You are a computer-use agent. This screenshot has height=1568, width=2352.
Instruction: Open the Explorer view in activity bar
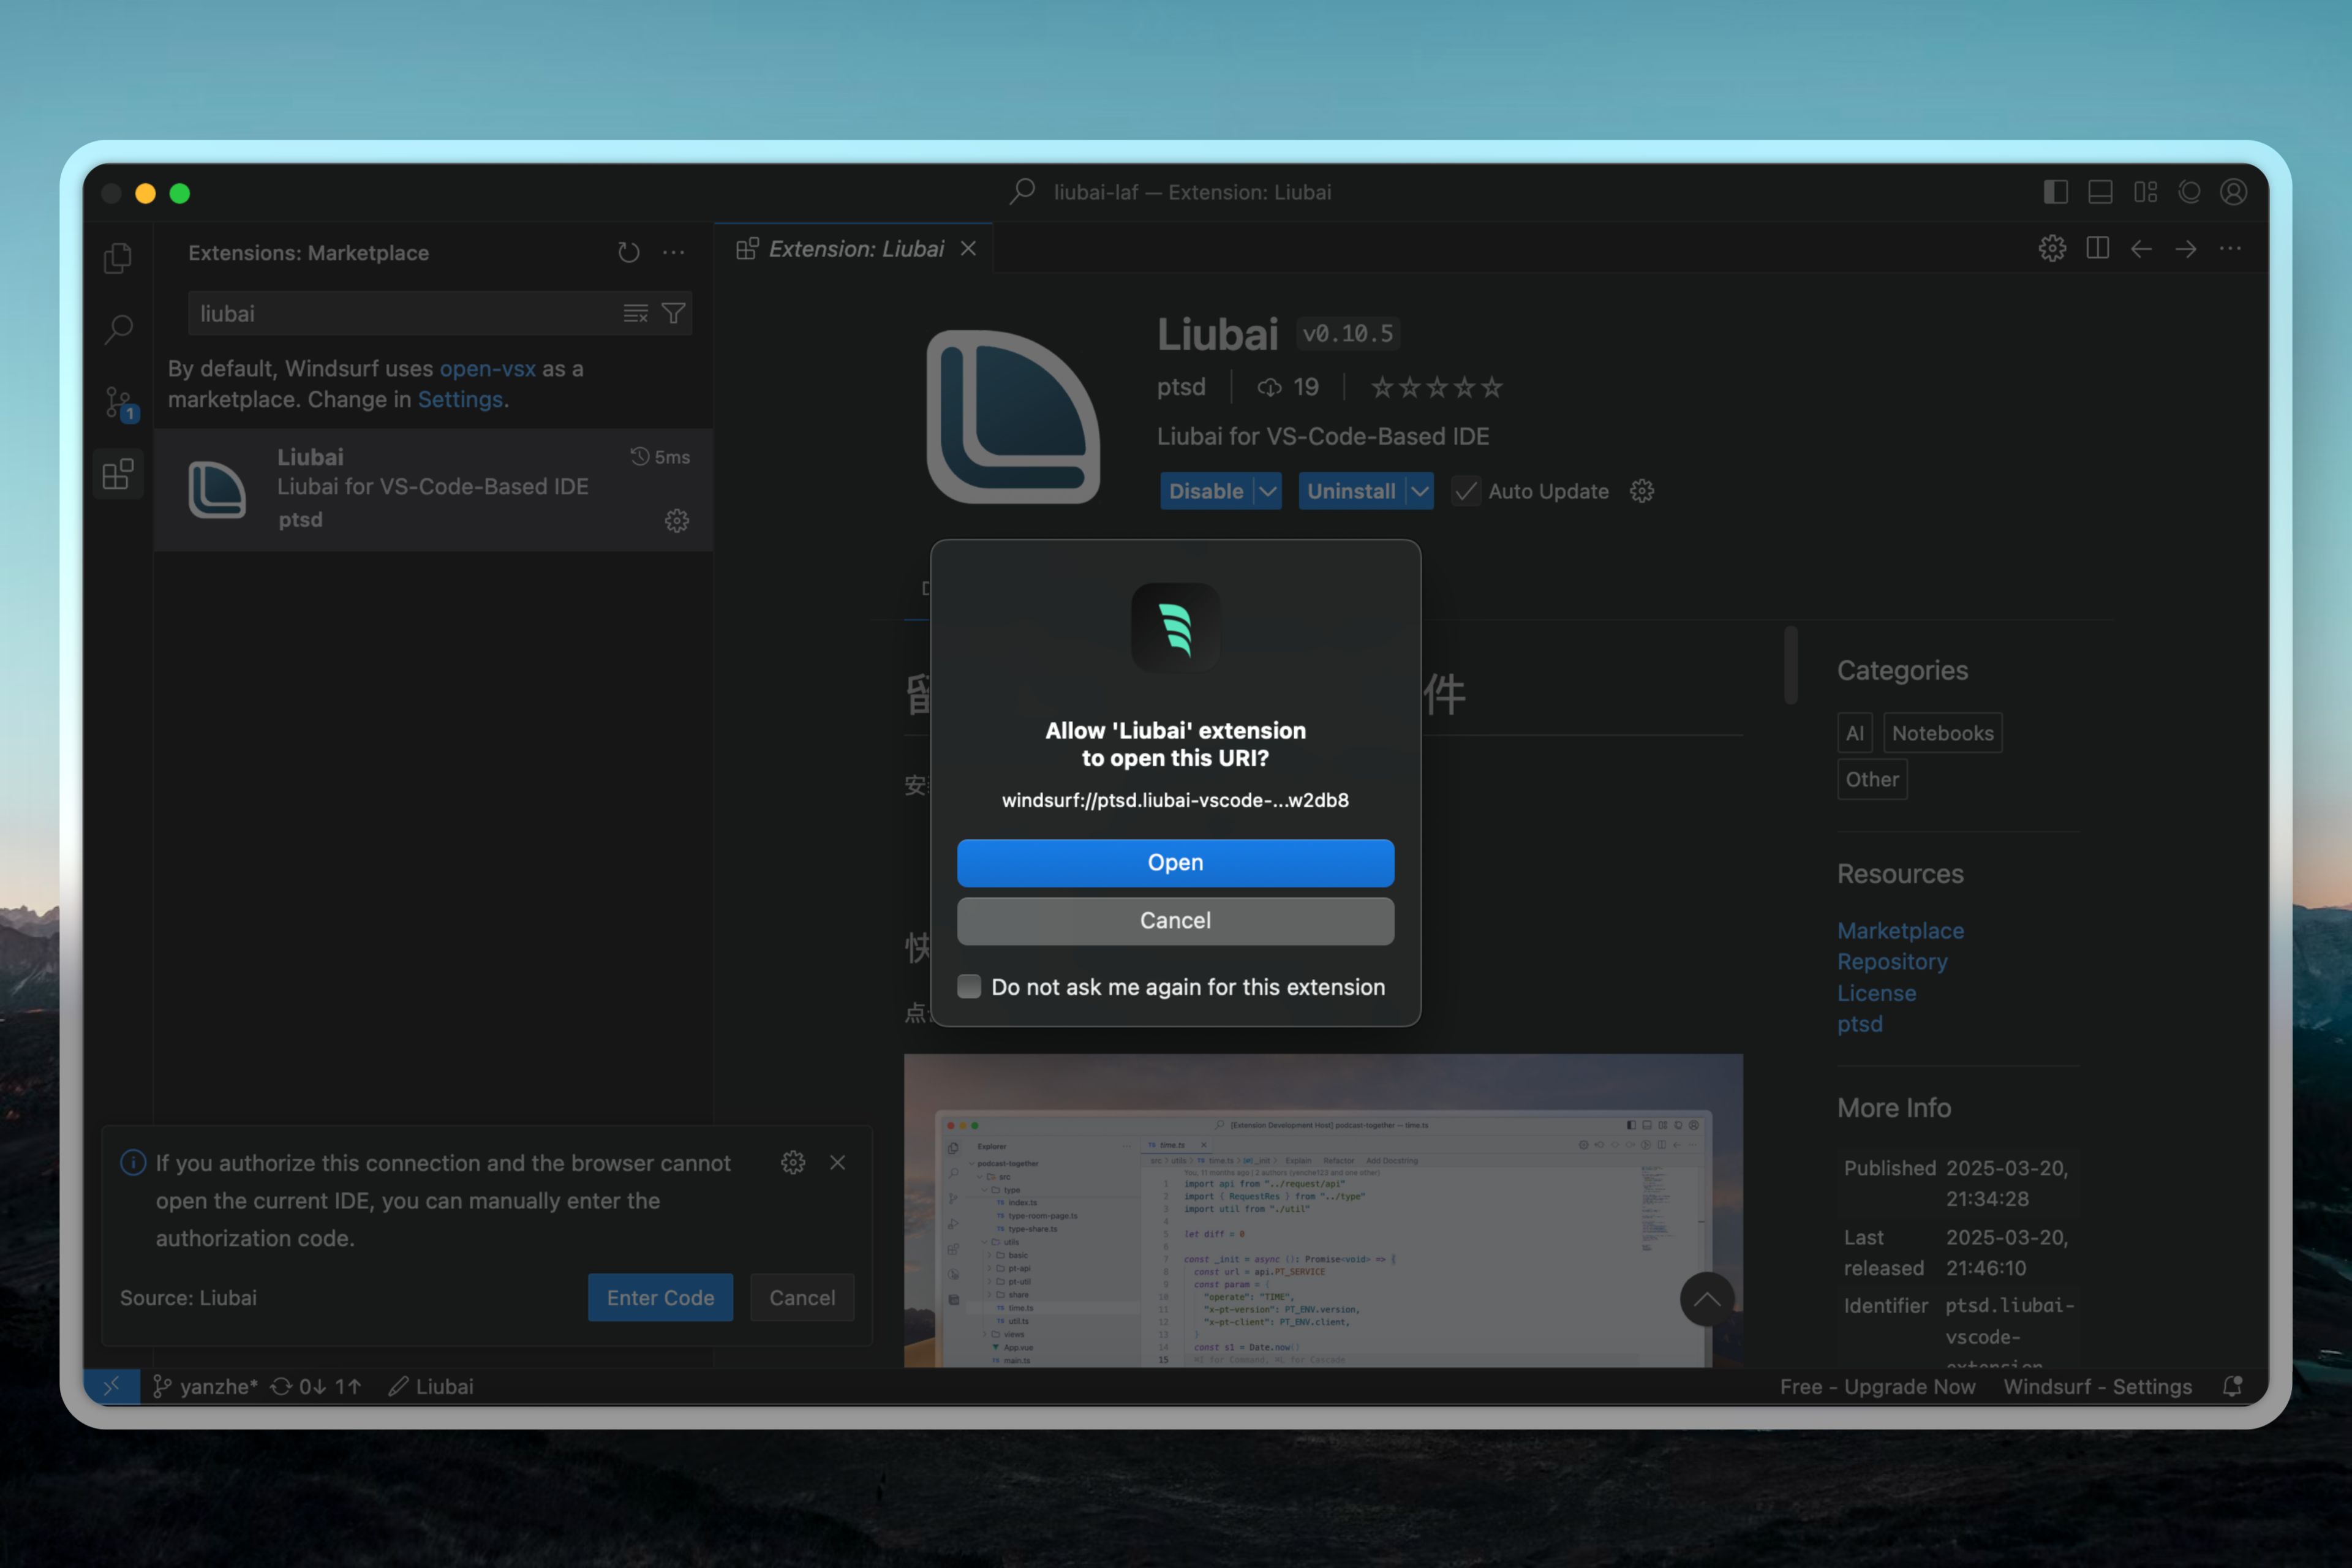(x=118, y=258)
